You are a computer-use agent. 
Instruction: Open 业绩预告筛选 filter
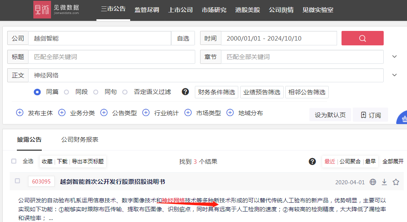click(x=262, y=92)
